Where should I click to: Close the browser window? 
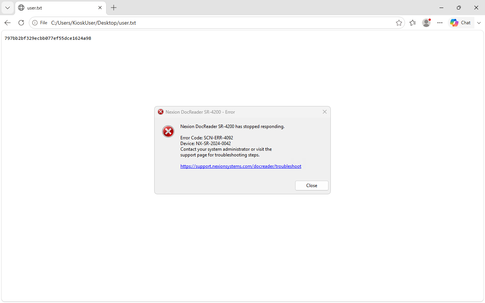point(476,8)
